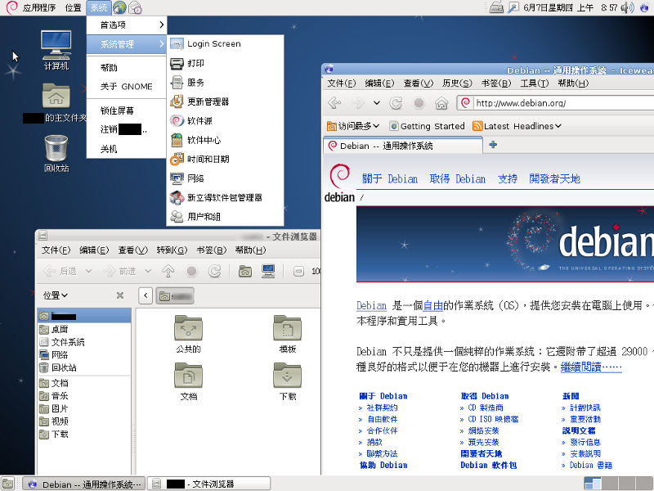Select 系统管理 submenu item
654x491 pixels.
point(127,44)
